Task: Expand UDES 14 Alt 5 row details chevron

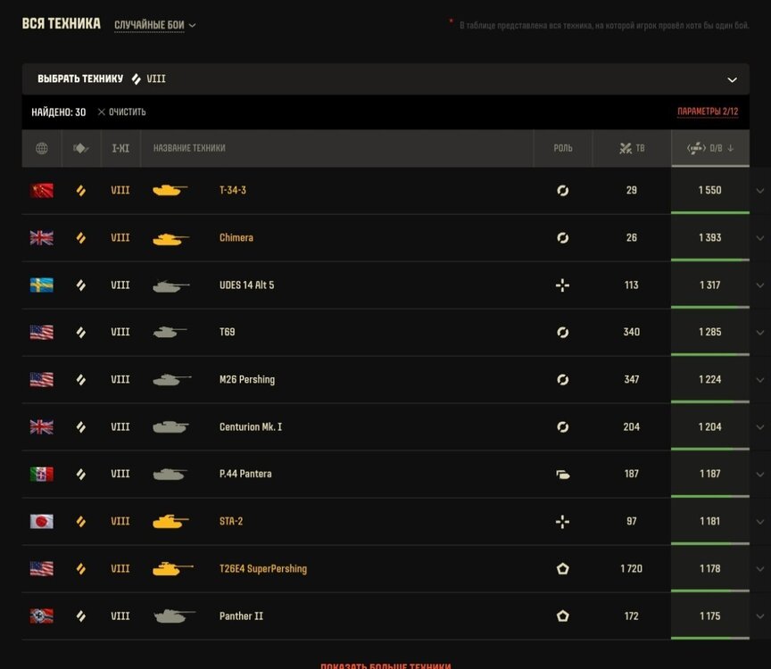Action: tap(759, 285)
